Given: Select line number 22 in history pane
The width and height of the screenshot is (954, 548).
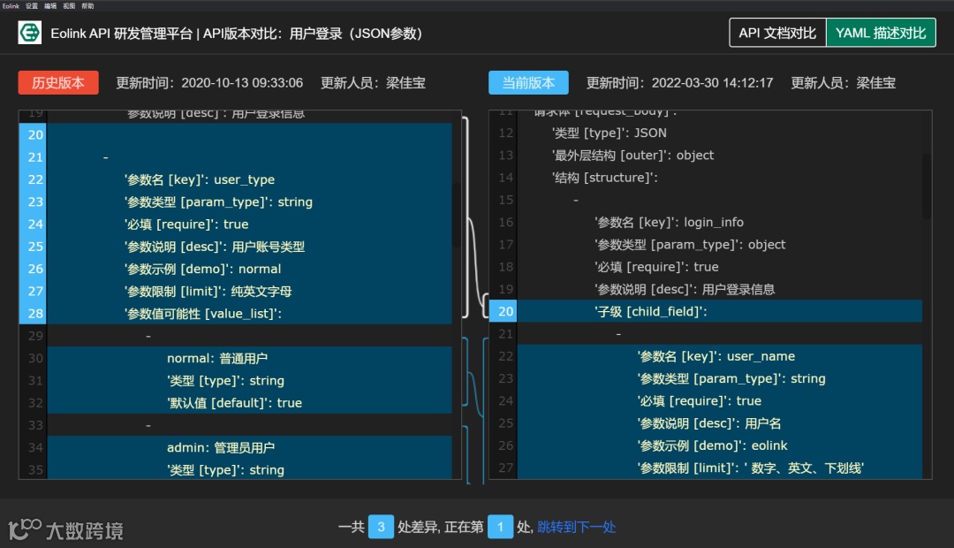Looking at the screenshot, I should click(35, 179).
